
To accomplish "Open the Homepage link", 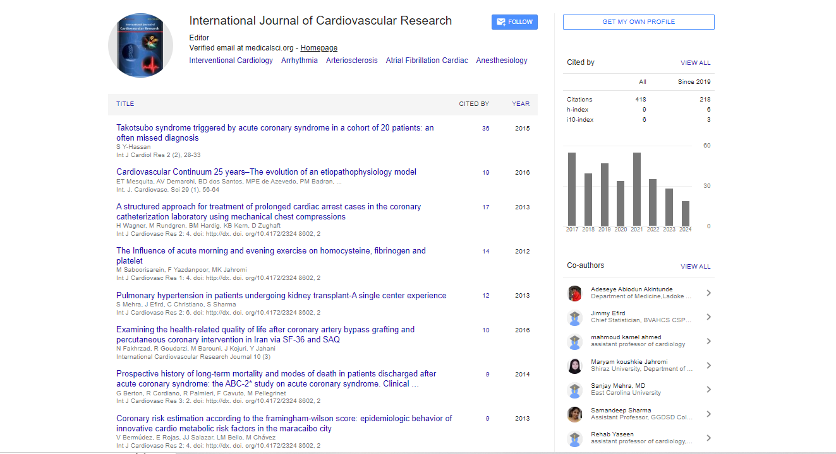I will click(318, 48).
